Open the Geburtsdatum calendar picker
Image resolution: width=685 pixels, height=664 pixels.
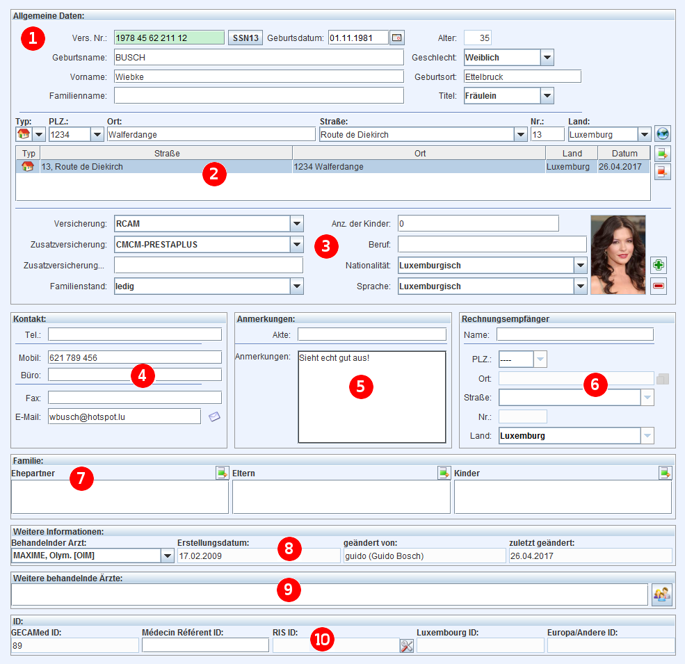tap(397, 38)
